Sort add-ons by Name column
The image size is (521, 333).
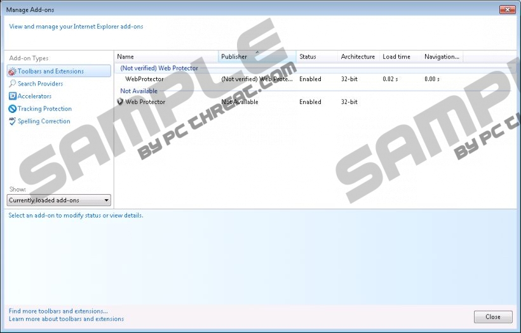pos(166,57)
